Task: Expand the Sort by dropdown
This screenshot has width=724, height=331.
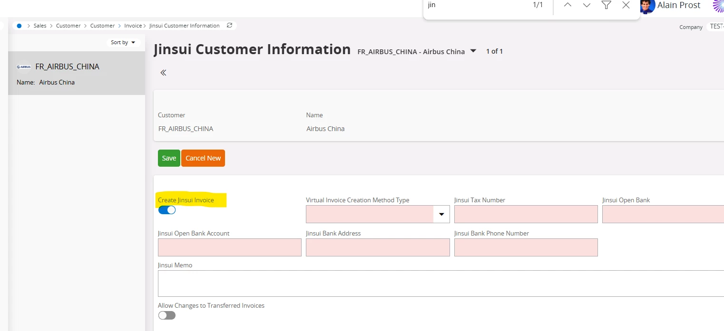Action: pyautogui.click(x=123, y=42)
